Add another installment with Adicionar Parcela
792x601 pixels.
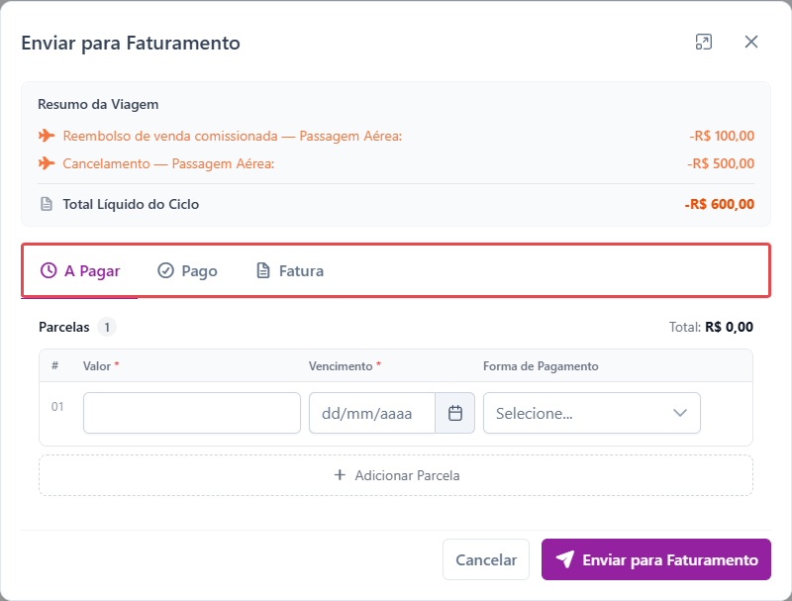click(x=396, y=475)
